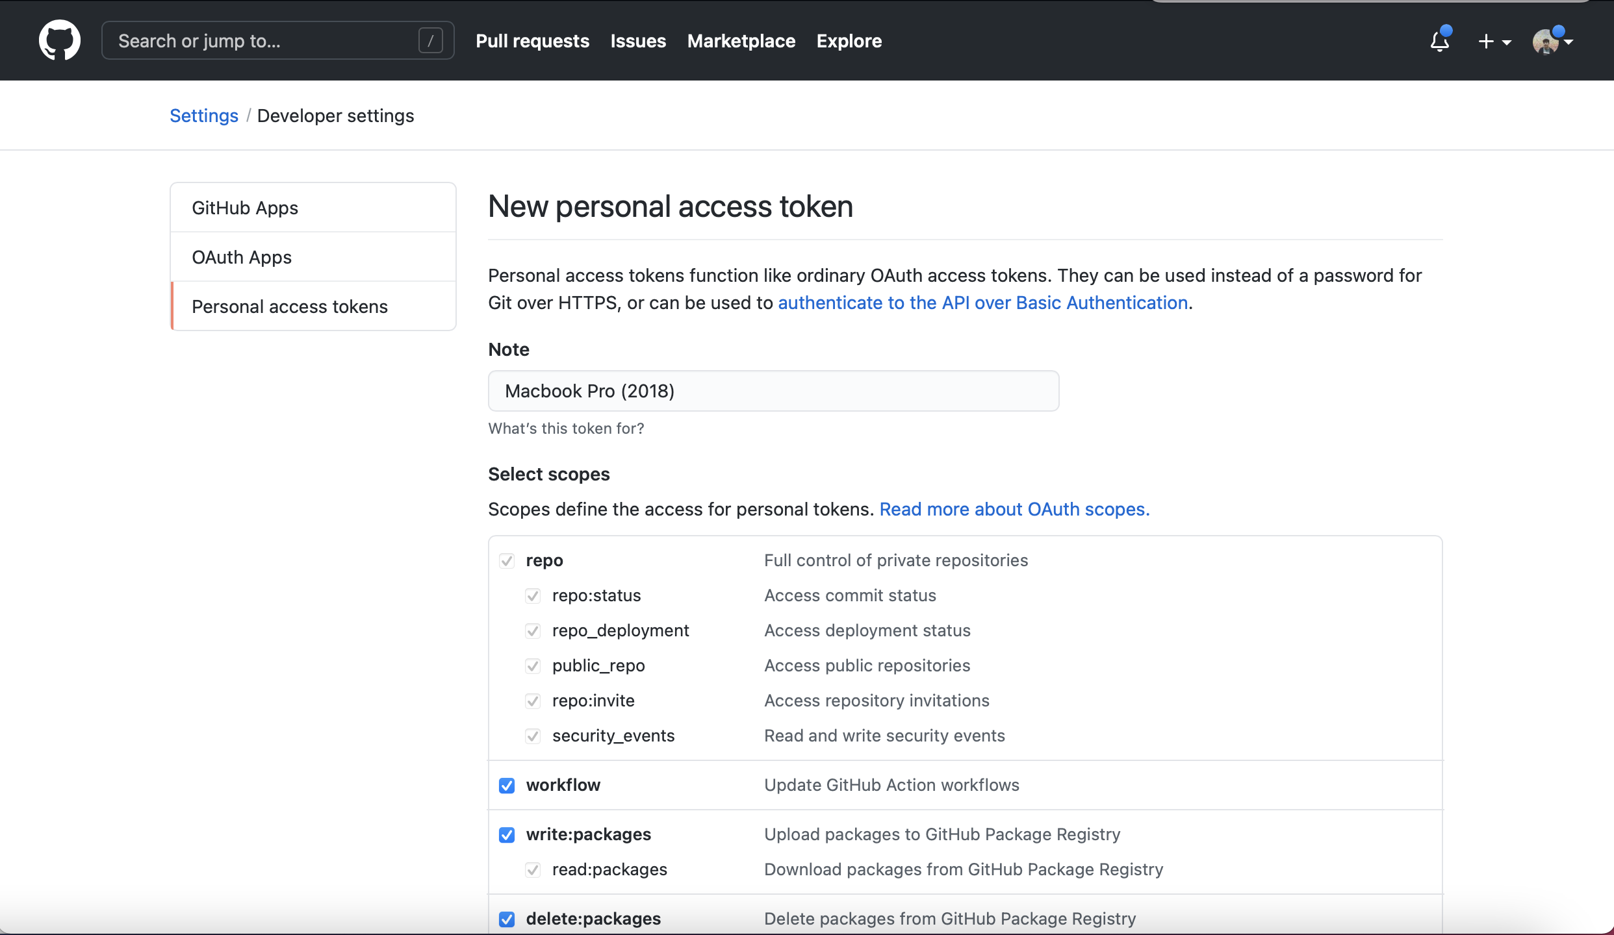Expand the profile menu arrow
This screenshot has height=935, width=1614.
1569,42
